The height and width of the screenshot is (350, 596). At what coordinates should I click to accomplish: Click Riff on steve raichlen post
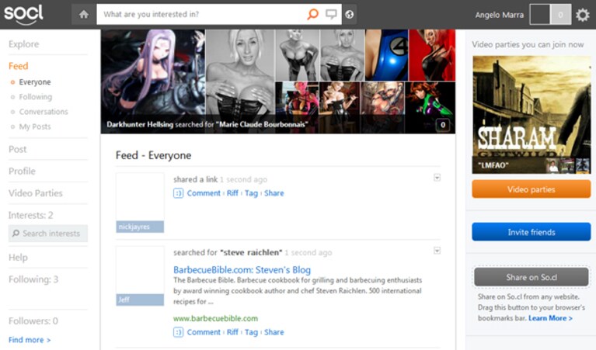pos(232,332)
